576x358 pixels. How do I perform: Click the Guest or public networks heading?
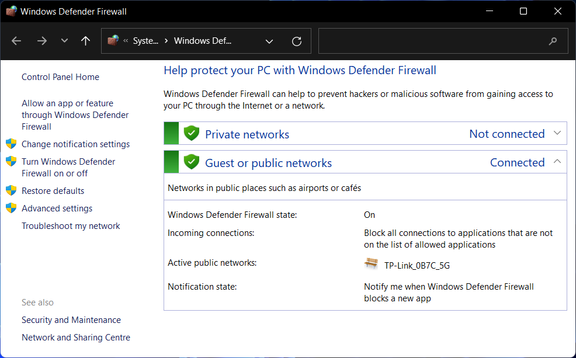[268, 163]
